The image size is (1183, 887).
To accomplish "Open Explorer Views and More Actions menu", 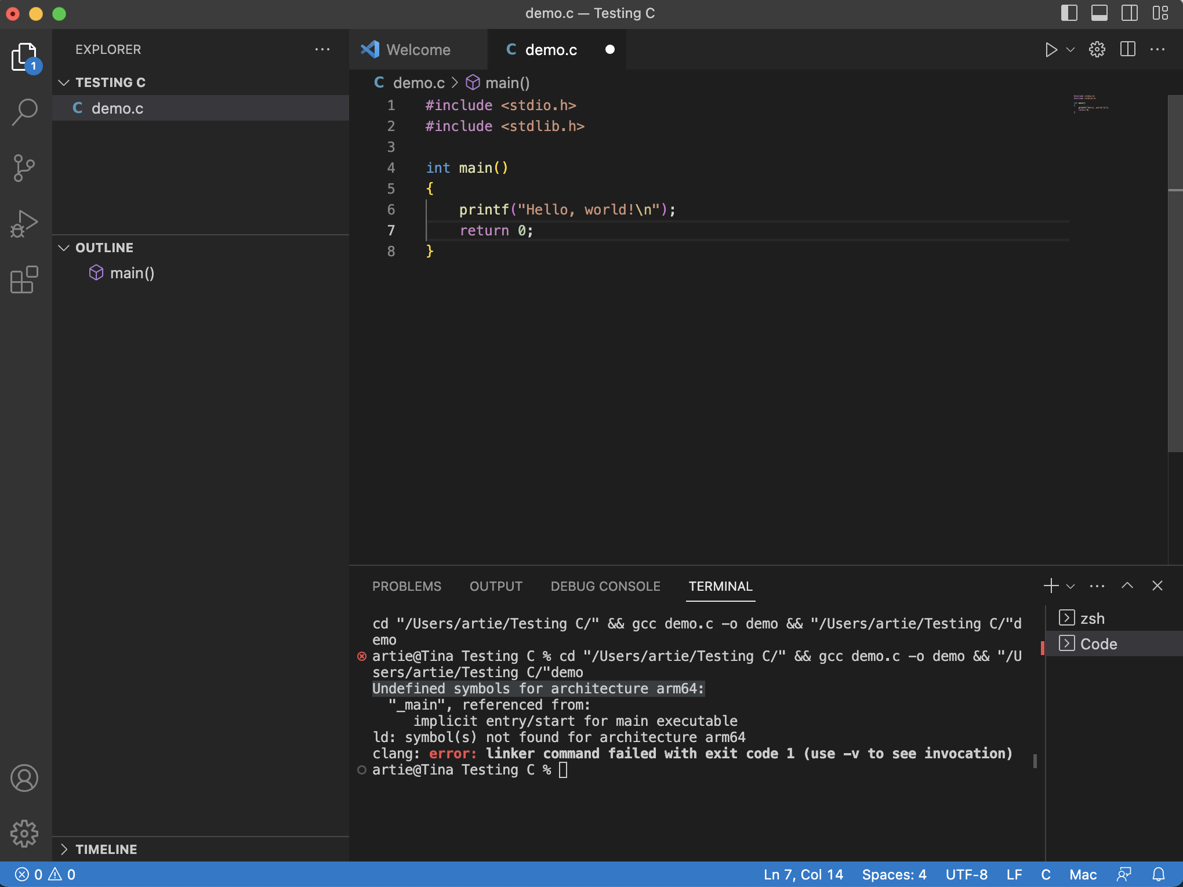I will (322, 50).
